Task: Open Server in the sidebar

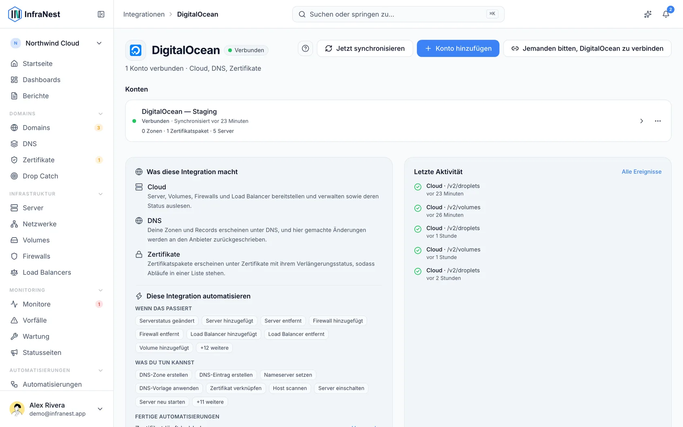Action: 57,208
